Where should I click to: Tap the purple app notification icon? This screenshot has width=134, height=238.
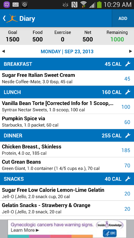coord(7,5)
